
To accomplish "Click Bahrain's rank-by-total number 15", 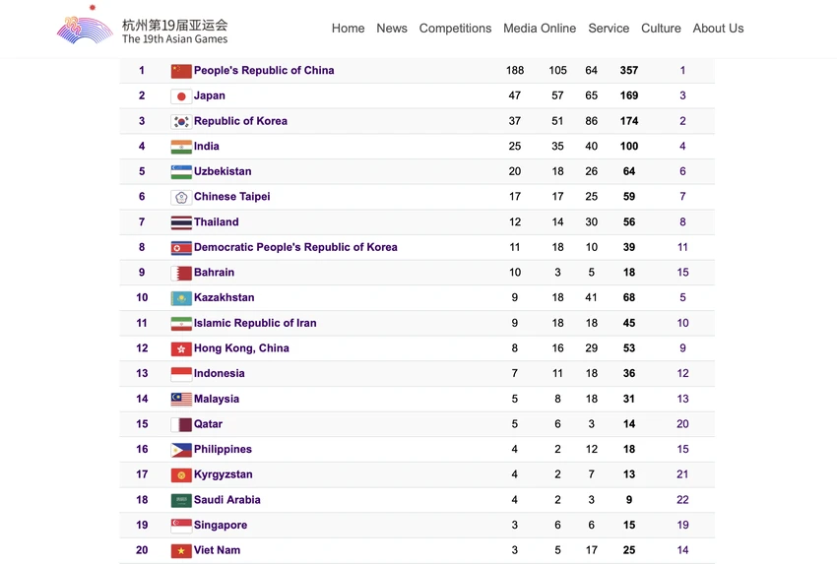I will 682,272.
